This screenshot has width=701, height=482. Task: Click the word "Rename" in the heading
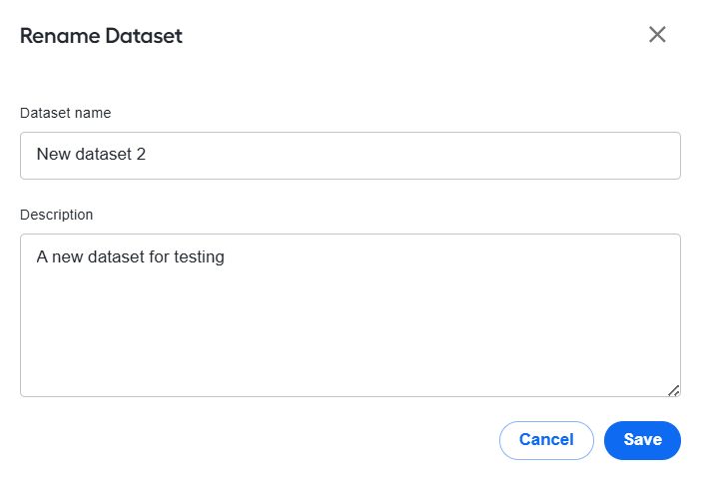(60, 36)
